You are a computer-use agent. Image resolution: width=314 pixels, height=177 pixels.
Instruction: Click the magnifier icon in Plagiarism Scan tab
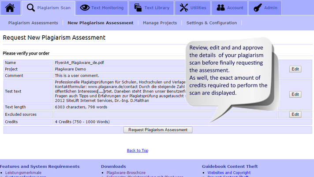pyautogui.click(x=30, y=8)
